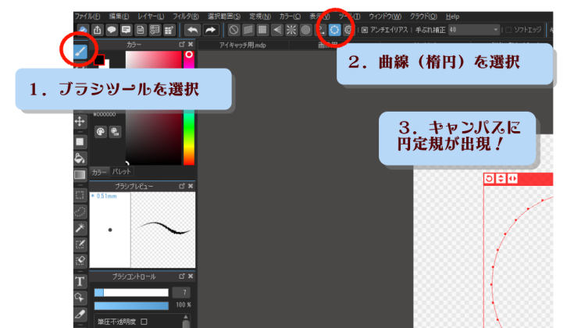Click the table edit toolbar icon
Image resolution: width=574 pixels, height=328 pixels.
169,30
